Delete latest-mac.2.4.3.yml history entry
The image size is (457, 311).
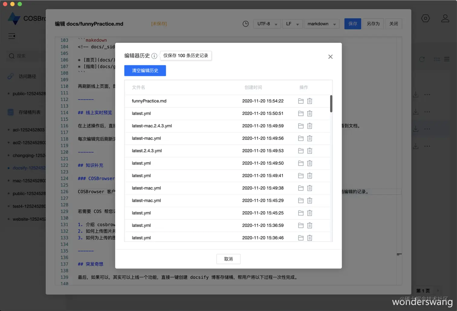point(310,126)
